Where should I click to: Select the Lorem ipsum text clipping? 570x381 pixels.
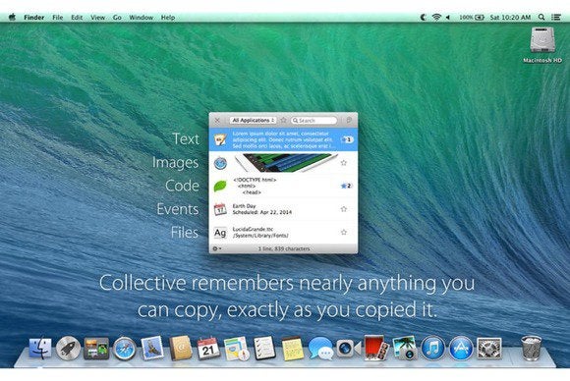[x=283, y=139]
